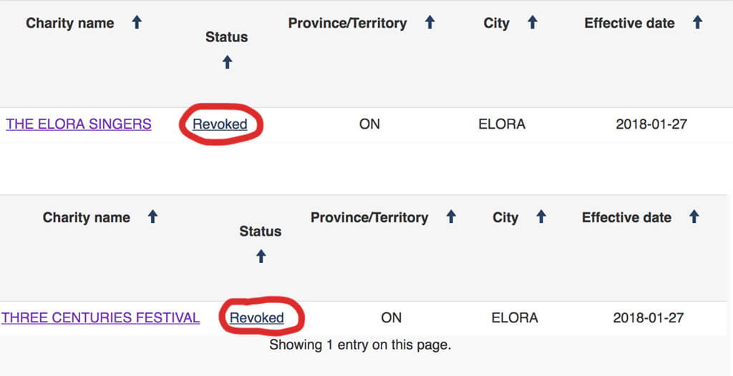This screenshot has width=733, height=376.
Task: Sort top table by Province/Territory arrow
Action: click(x=429, y=23)
